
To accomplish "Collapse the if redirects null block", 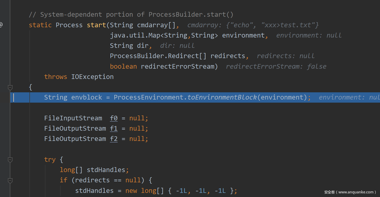I will (x=10, y=181).
